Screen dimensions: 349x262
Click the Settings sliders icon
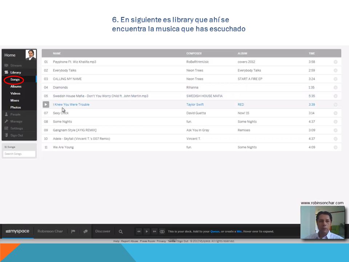click(x=6, y=128)
